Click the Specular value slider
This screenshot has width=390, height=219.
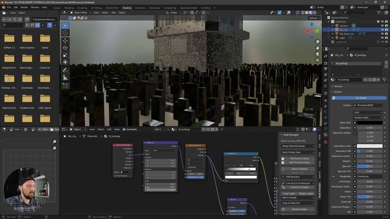click(369, 166)
